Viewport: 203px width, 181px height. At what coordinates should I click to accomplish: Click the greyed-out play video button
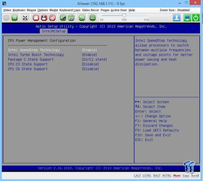click(6, 18)
